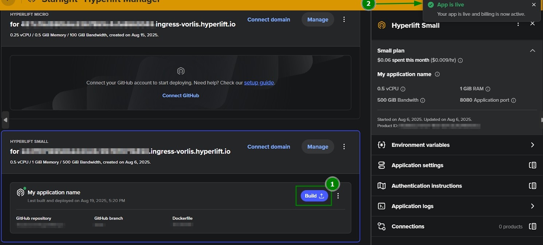543x245 pixels.
Task: Click Connect GitHub link
Action: [181, 95]
